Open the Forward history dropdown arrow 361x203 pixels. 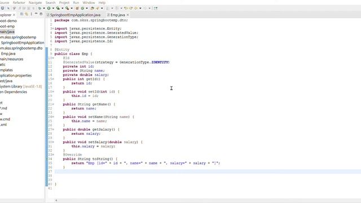pyautogui.click(x=149, y=8)
